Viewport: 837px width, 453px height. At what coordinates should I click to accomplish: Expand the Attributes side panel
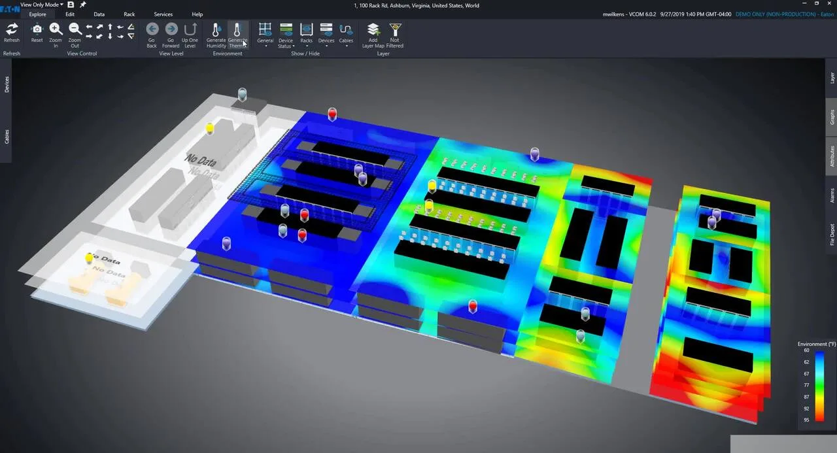[832, 157]
